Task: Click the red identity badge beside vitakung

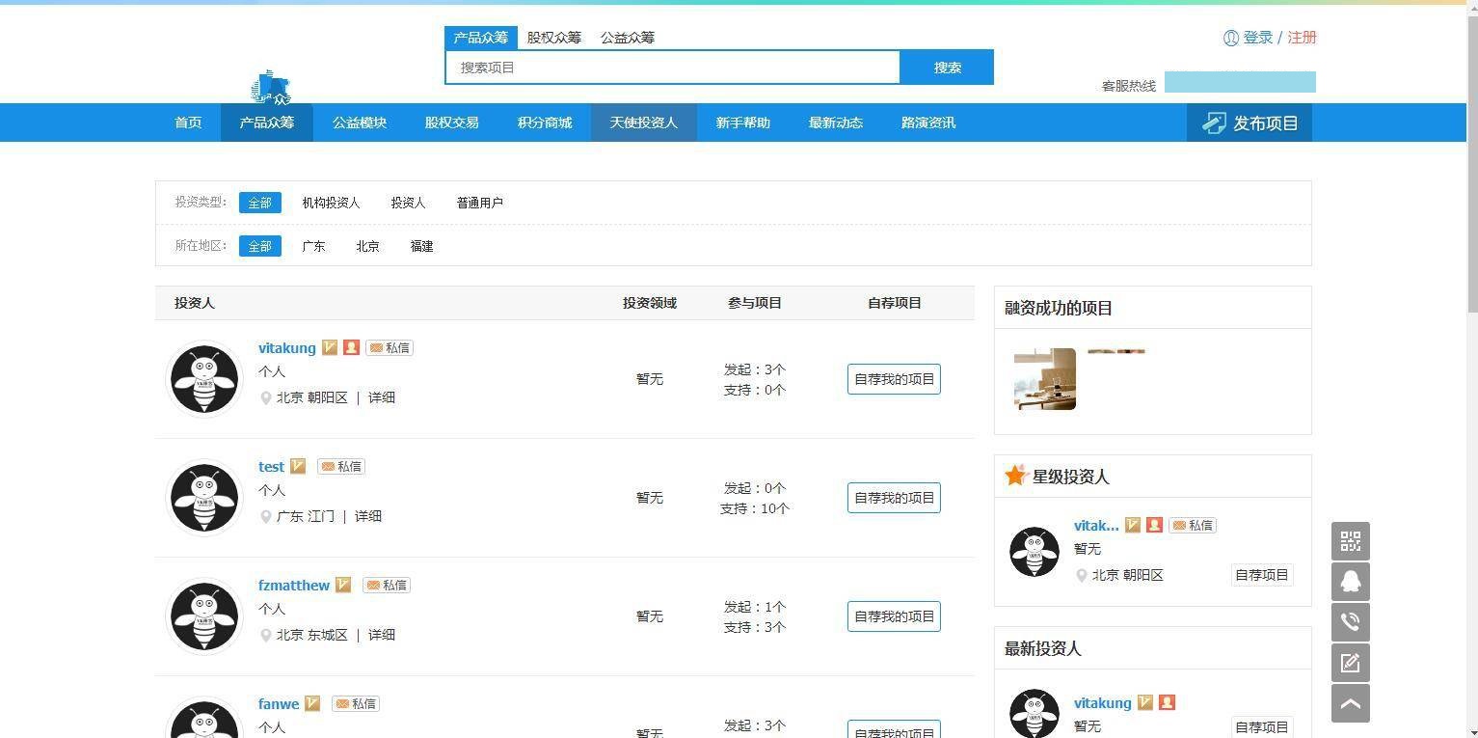Action: click(351, 347)
